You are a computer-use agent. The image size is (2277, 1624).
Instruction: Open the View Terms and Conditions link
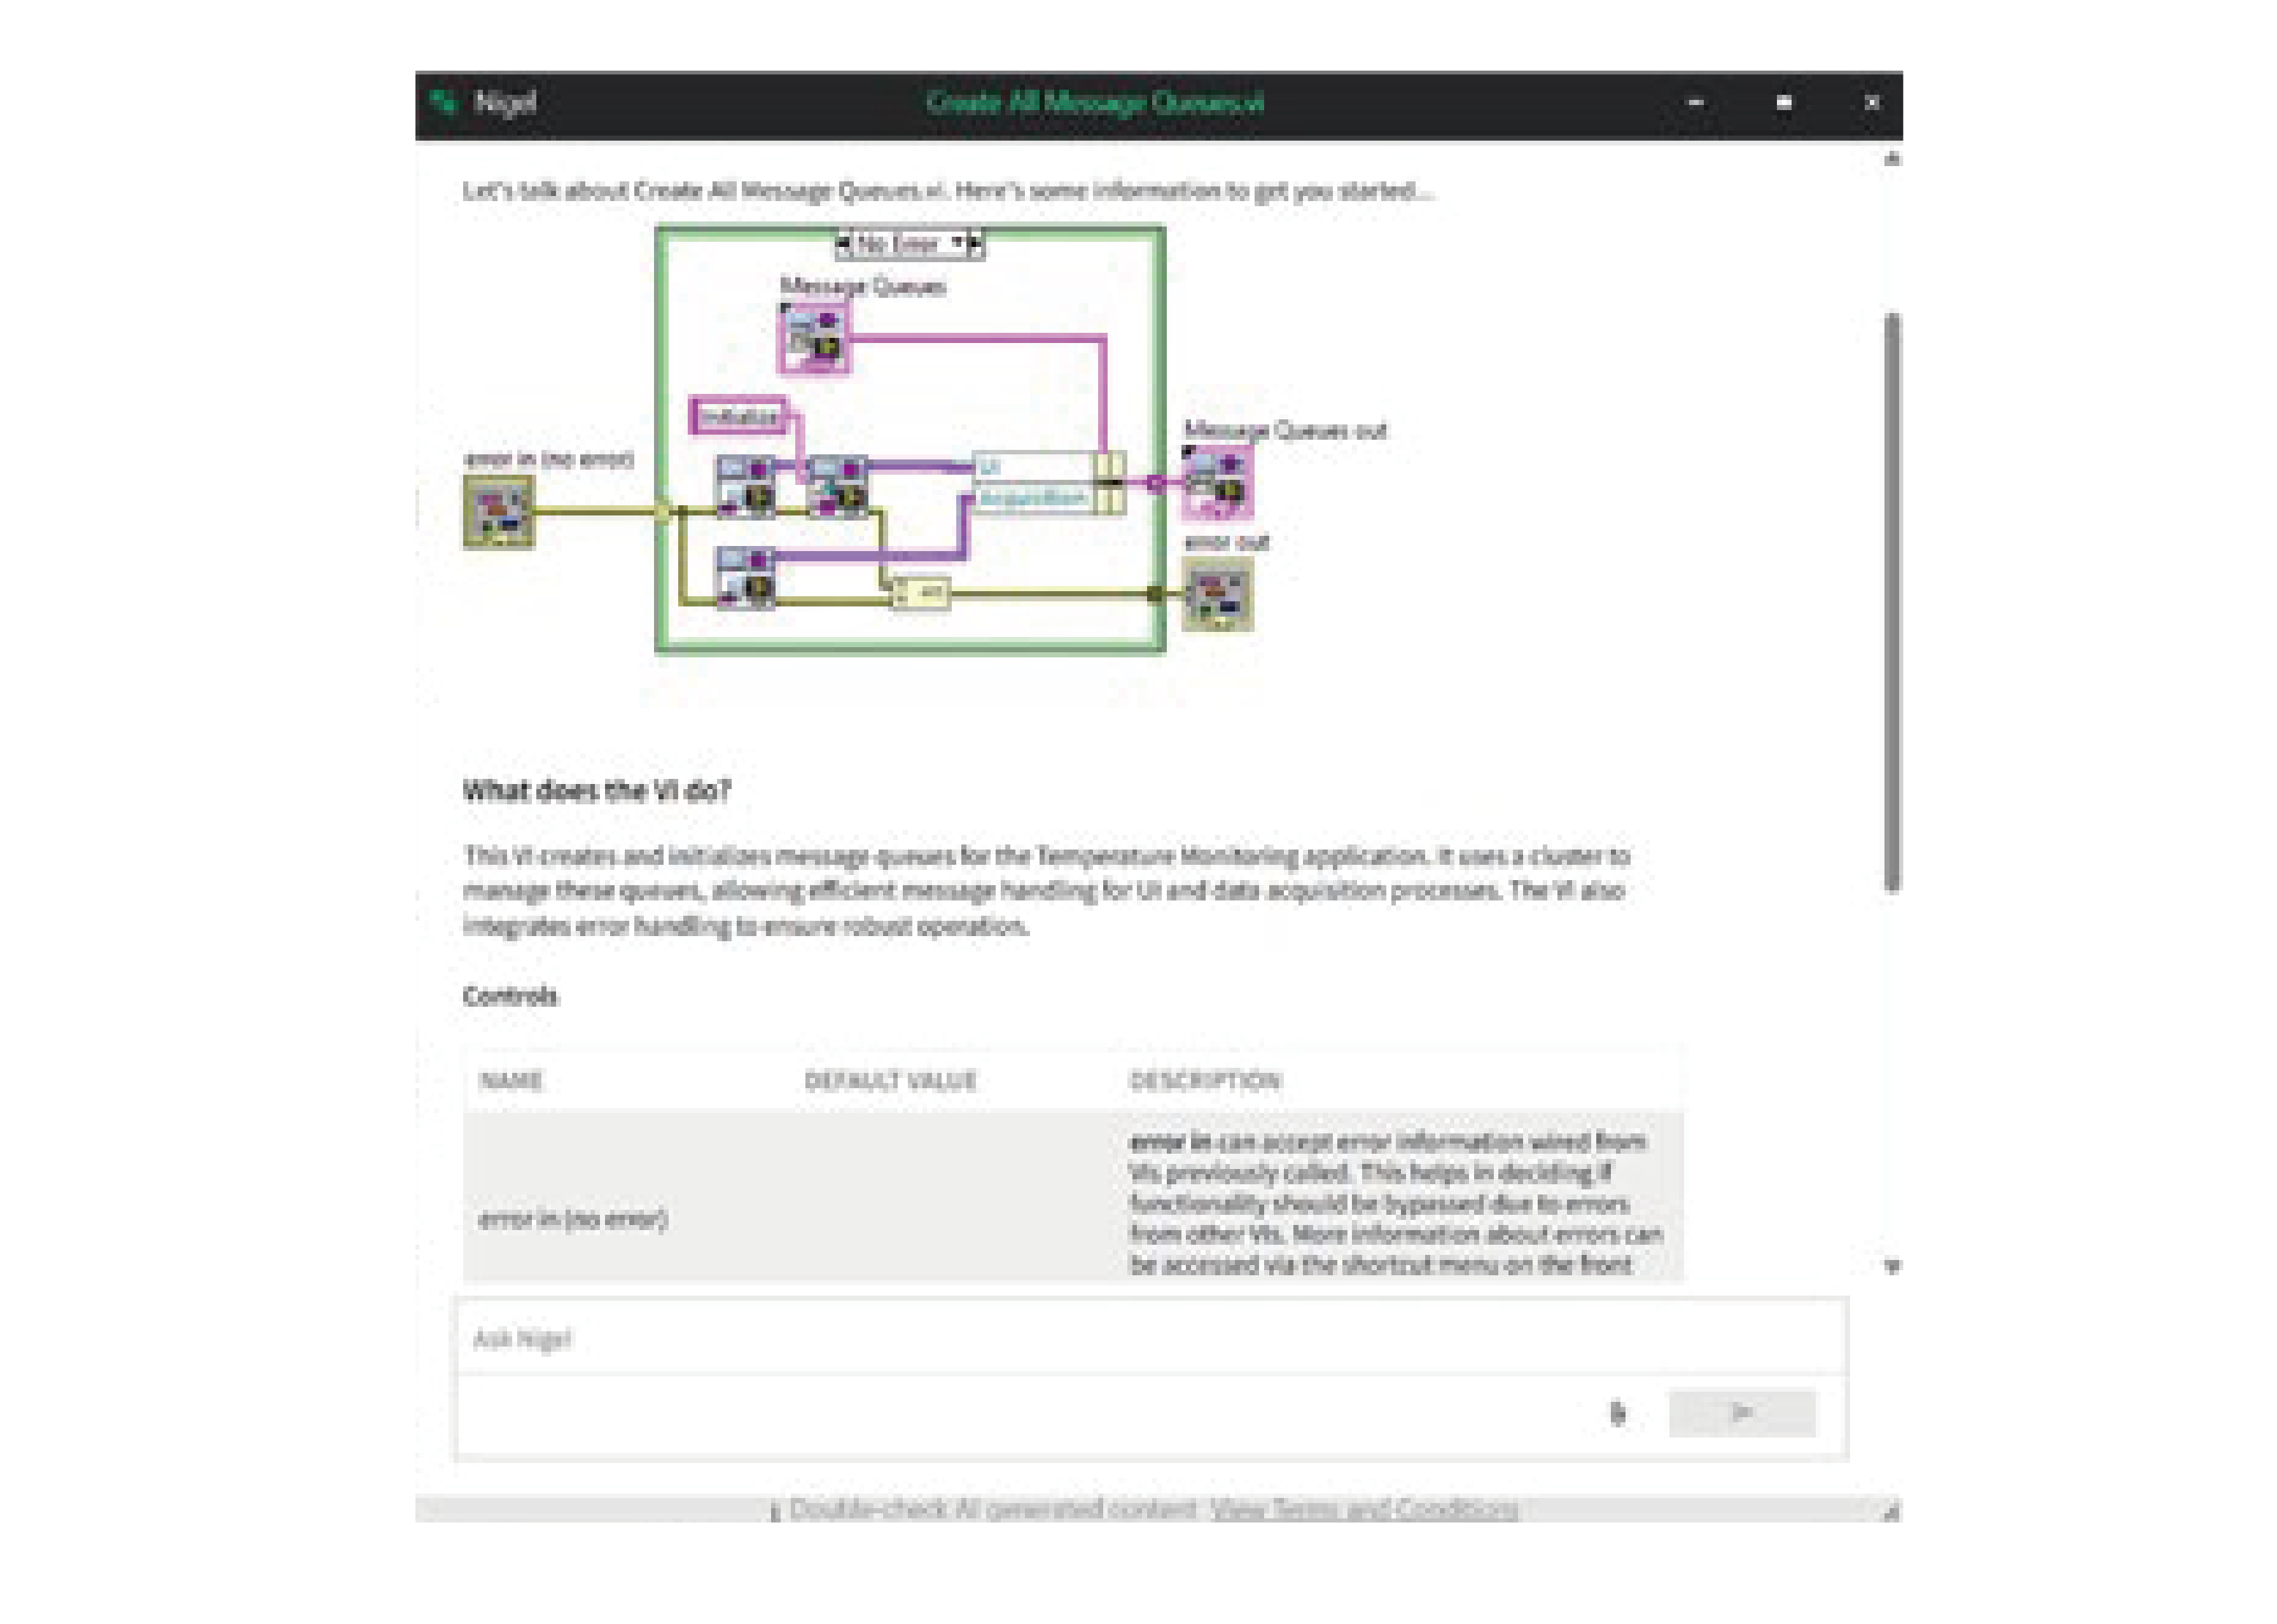pos(1363,1508)
